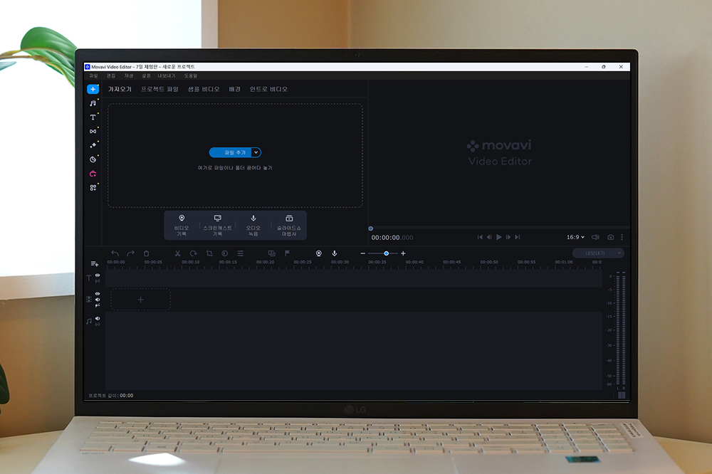This screenshot has width=712, height=474.
Task: Click the timeline zoom slider handle
Action: tap(386, 253)
